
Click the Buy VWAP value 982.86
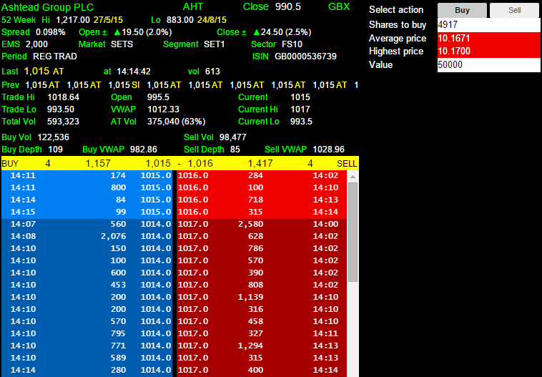[144, 150]
